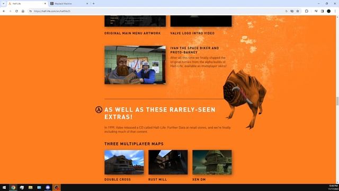View site information icon in address bar
The image size is (339, 191).
(x=31, y=11)
